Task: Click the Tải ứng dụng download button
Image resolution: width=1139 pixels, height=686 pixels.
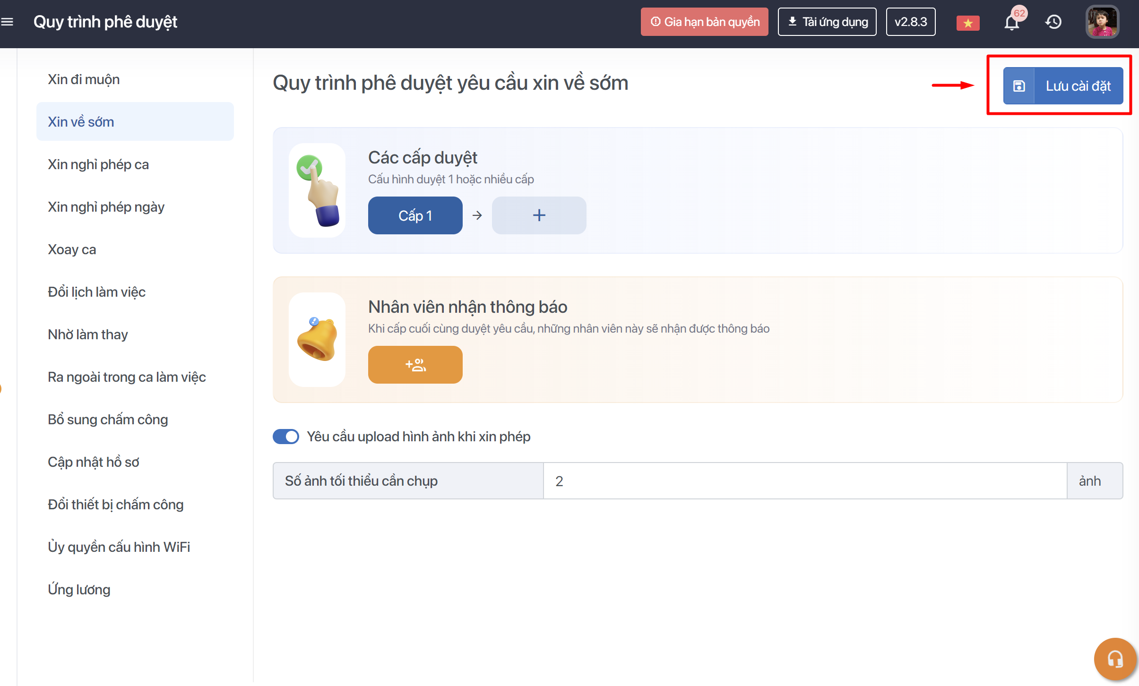Action: tap(827, 22)
